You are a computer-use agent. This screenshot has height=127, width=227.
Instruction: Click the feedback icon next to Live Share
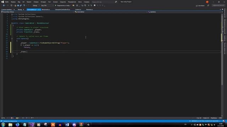208,6
